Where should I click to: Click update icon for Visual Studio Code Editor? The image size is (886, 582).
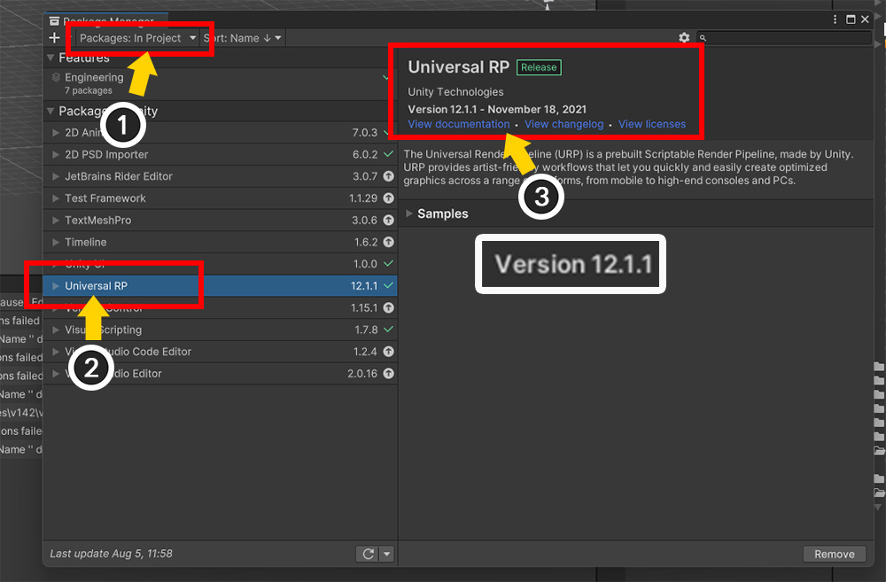[389, 352]
